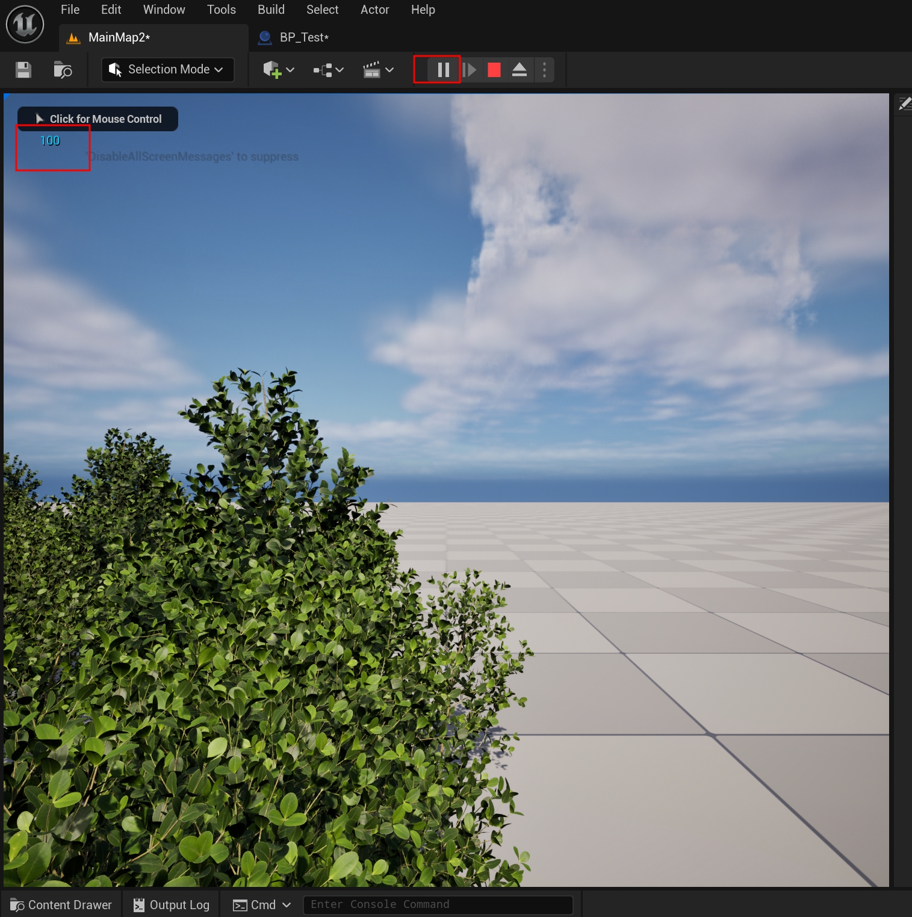Open the Select menu

coord(323,10)
